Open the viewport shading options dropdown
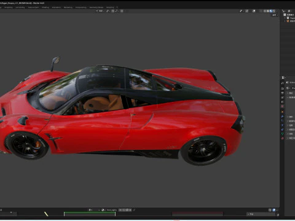Screen dimensions: 295x221 point(277,11)
